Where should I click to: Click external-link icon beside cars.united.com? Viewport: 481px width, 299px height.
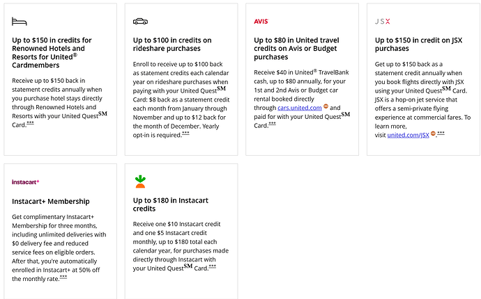click(326, 108)
